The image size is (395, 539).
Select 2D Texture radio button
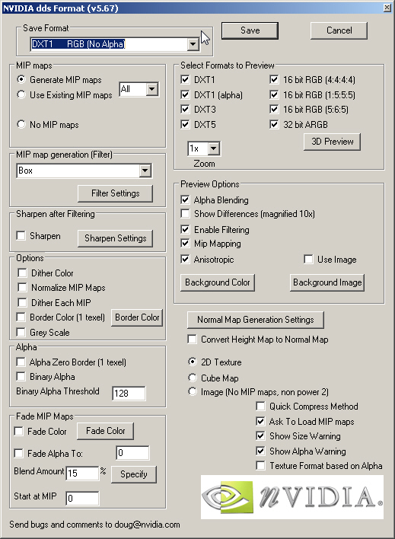pos(192,362)
